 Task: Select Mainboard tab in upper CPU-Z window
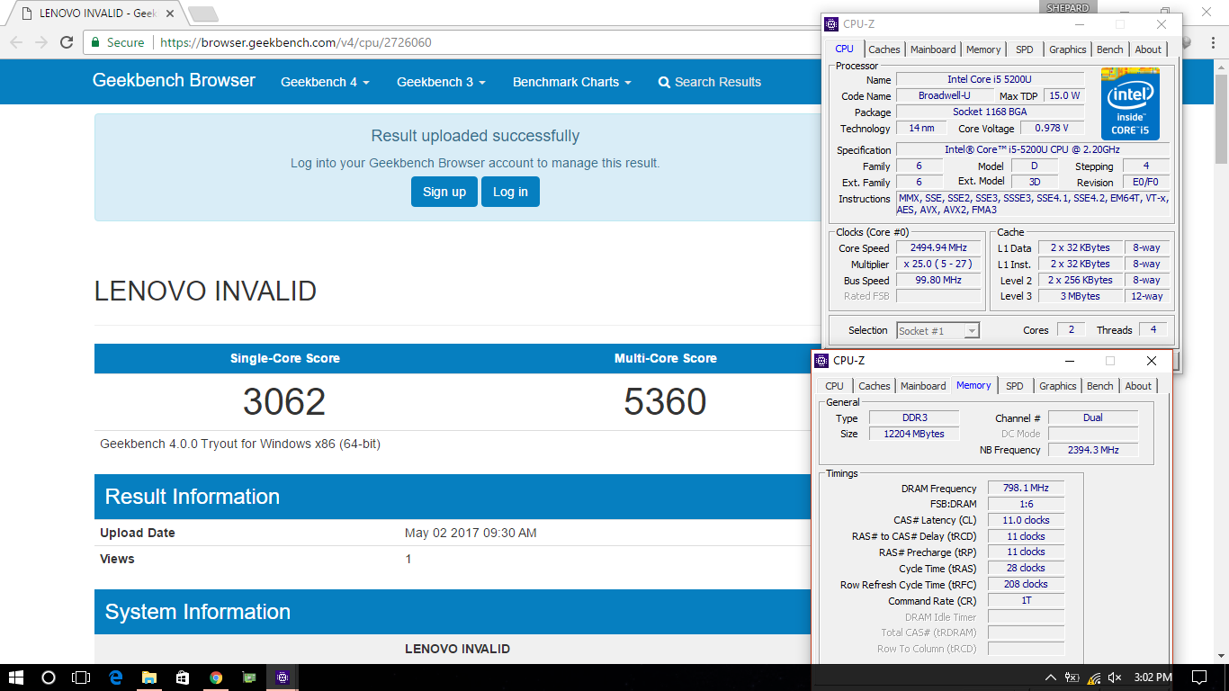[x=933, y=49]
